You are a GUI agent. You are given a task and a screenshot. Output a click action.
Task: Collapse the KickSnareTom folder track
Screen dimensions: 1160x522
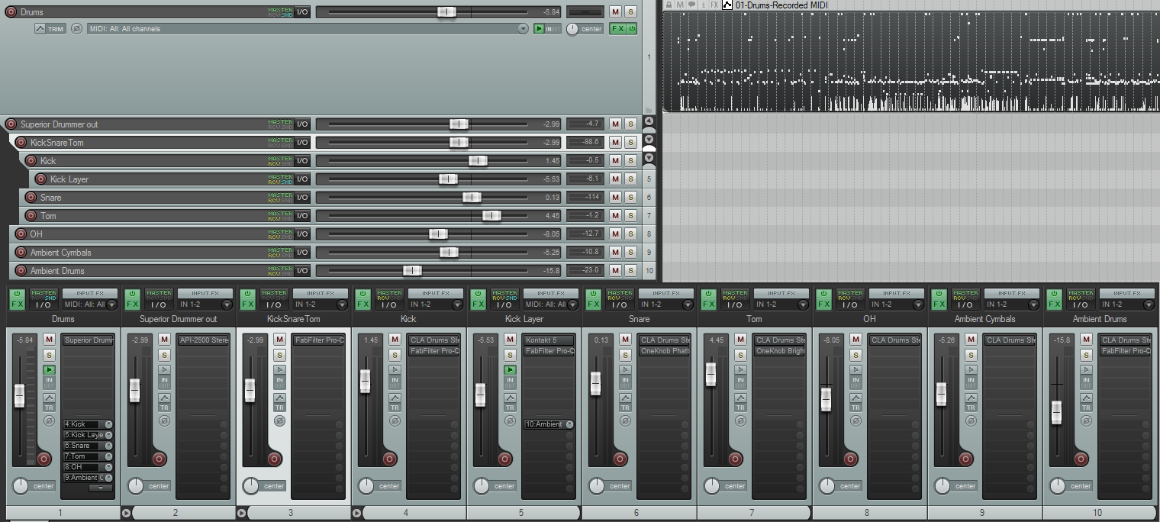649,140
